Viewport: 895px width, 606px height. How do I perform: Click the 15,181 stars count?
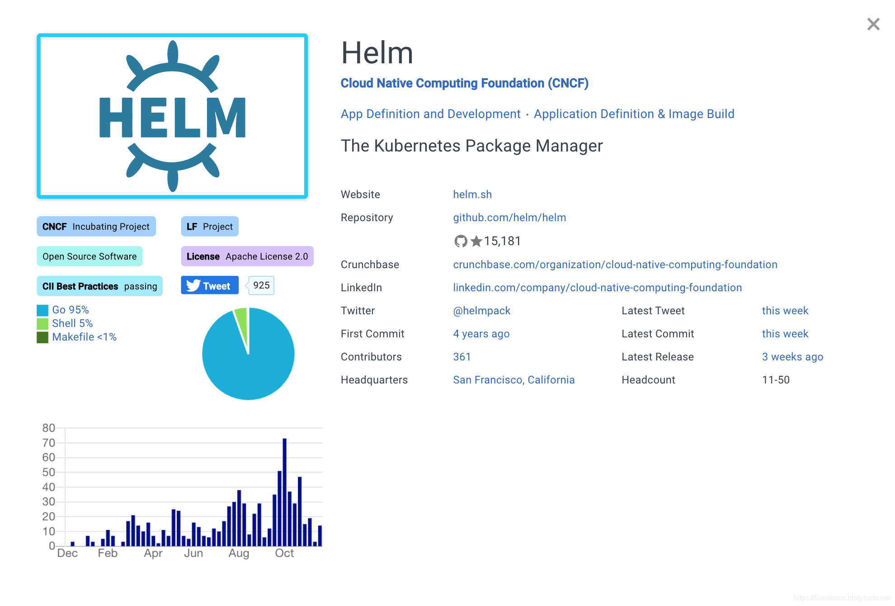click(502, 241)
